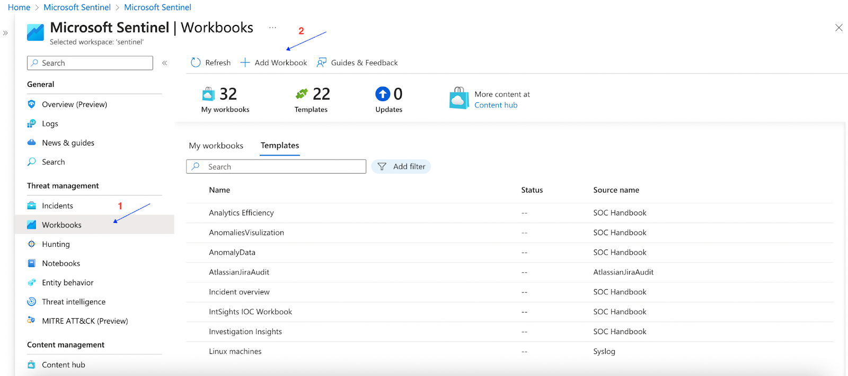Click the Add filter funnel icon
The image size is (848, 376).
382,166
